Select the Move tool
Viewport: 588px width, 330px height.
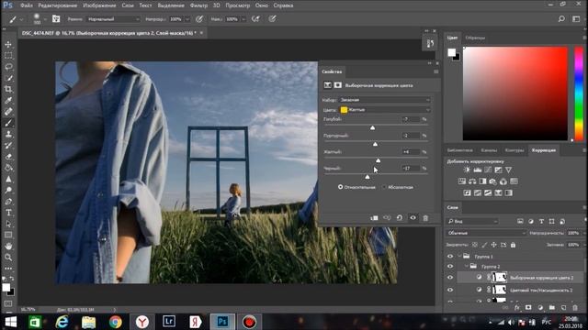pos(8,45)
